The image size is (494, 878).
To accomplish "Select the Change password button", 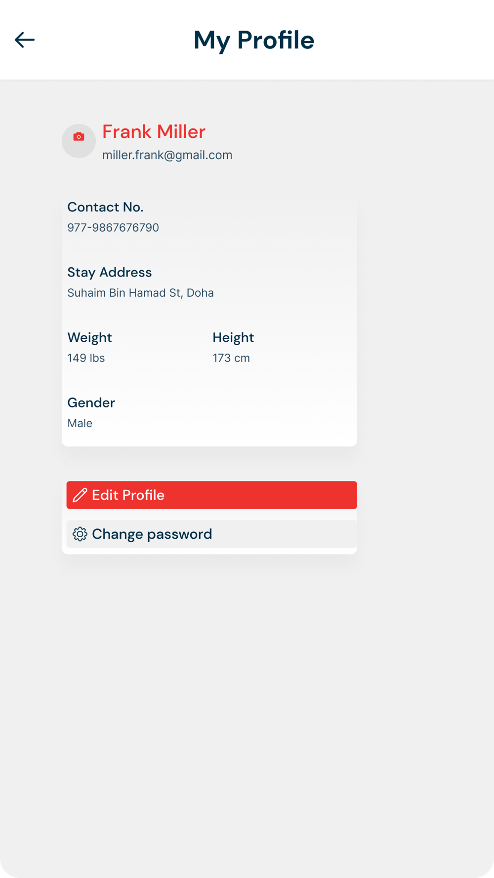I will pos(212,534).
